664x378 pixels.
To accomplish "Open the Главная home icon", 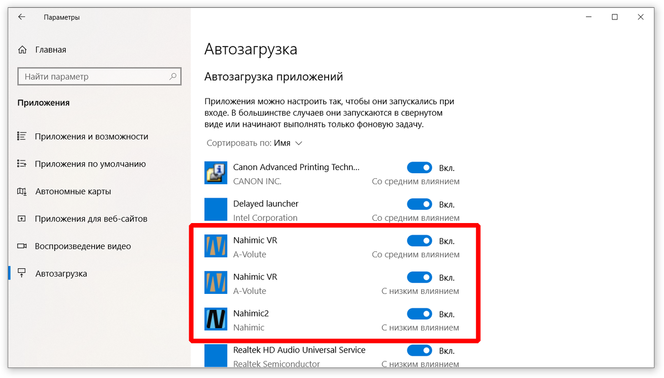I will point(22,50).
